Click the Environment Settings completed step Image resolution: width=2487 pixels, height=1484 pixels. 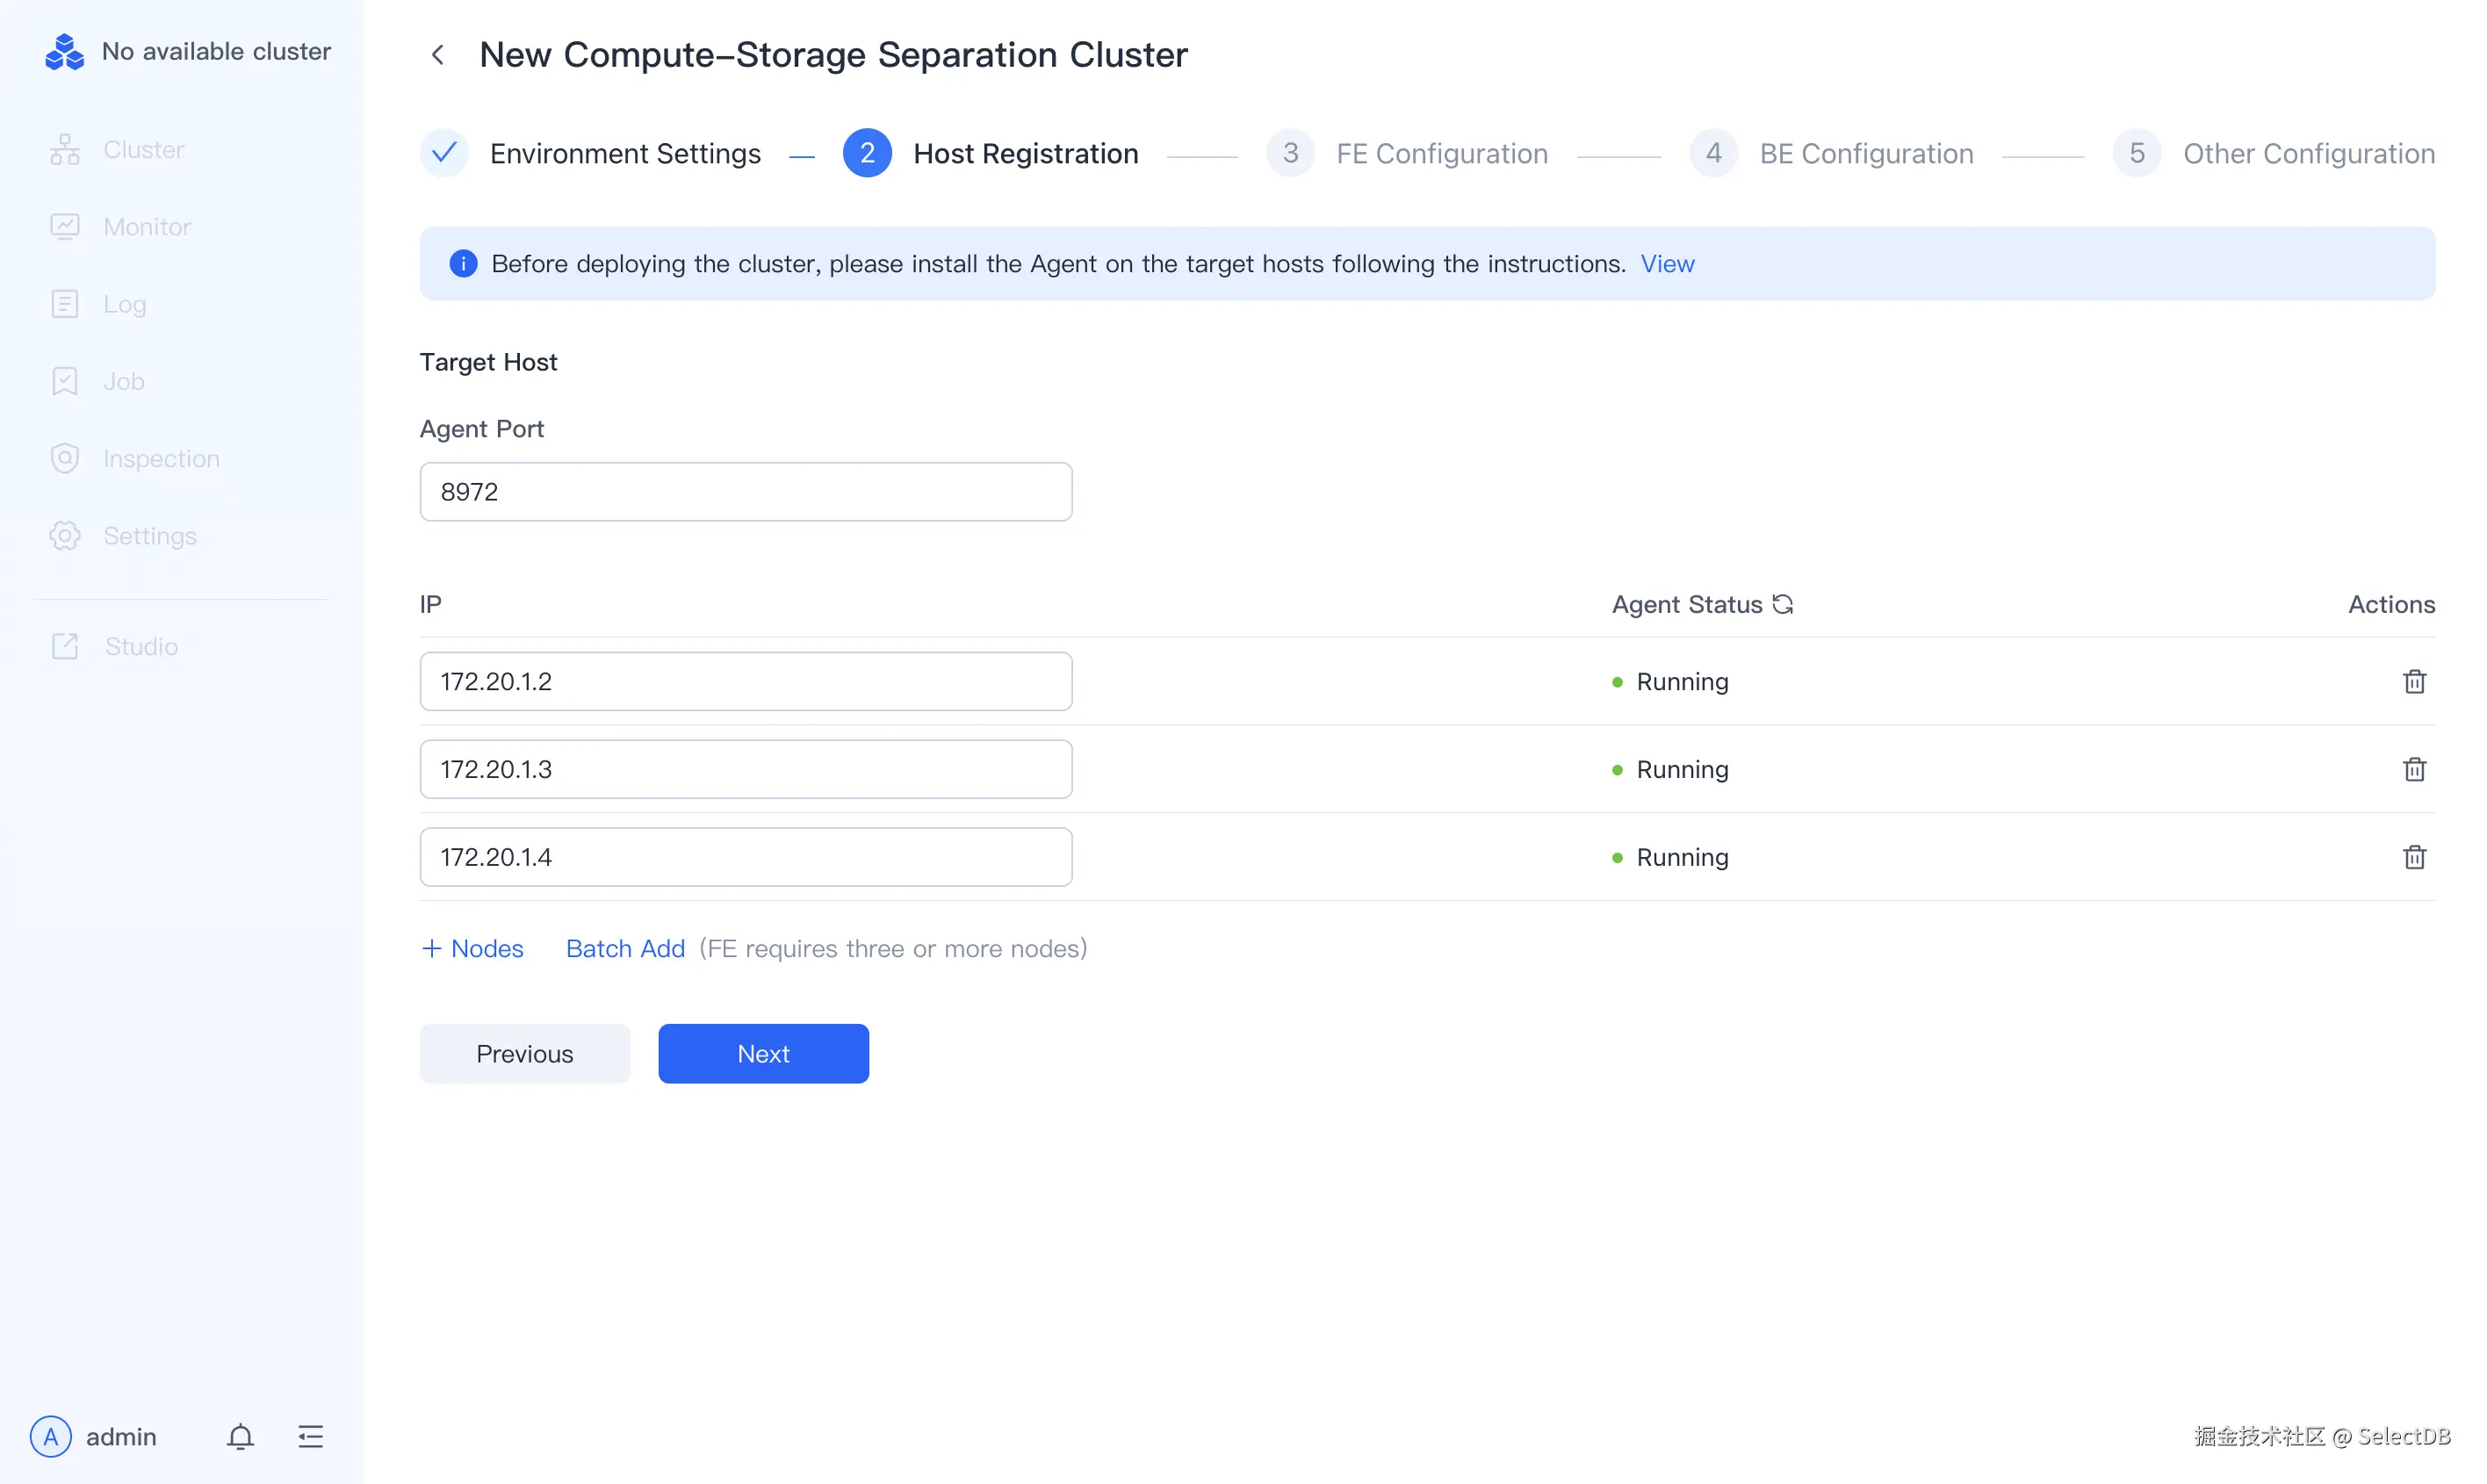[624, 154]
